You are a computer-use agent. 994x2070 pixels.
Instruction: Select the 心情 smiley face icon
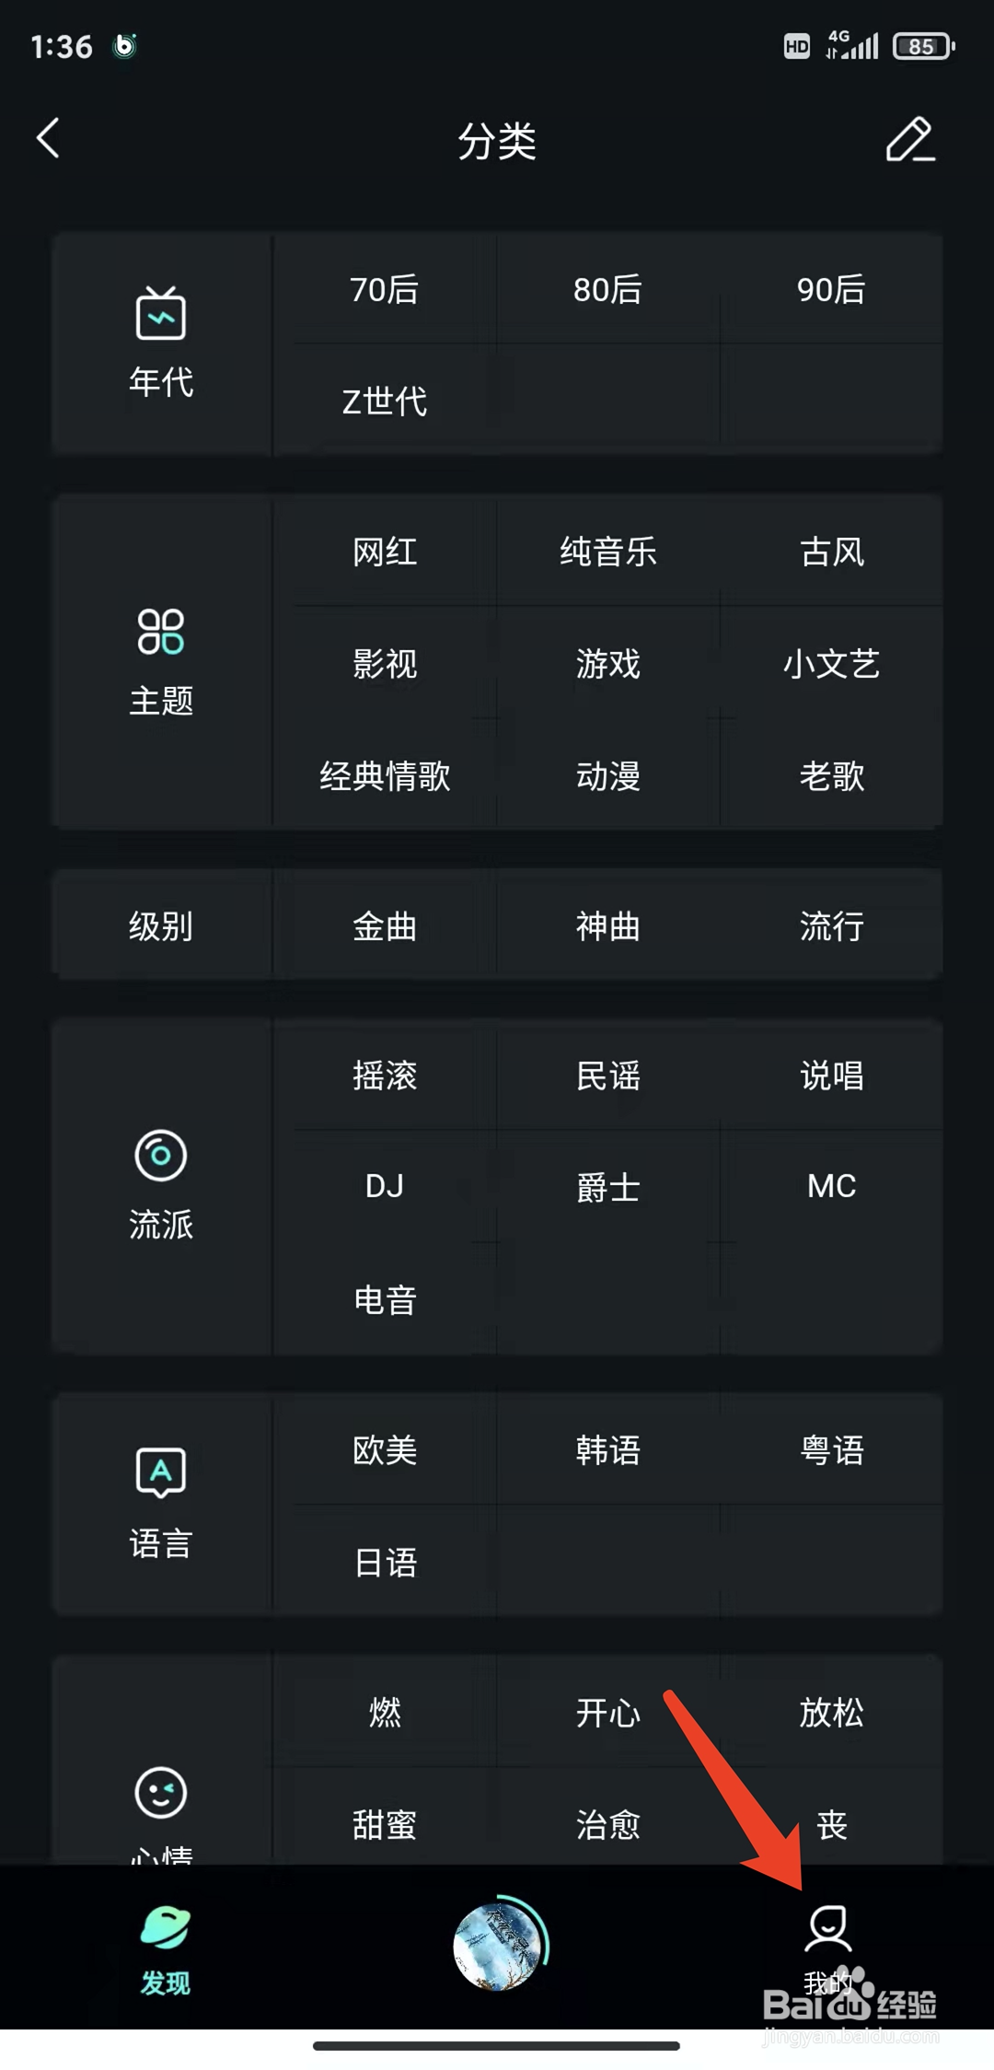(161, 1793)
